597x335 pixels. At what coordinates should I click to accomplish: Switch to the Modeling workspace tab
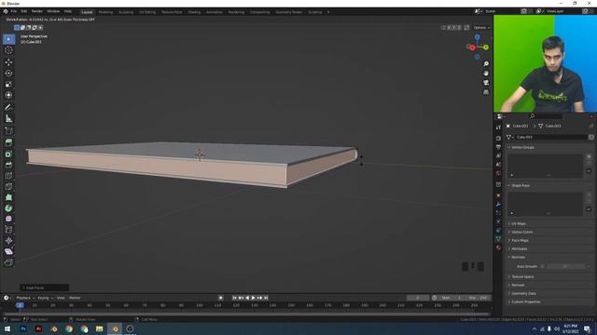tap(105, 12)
